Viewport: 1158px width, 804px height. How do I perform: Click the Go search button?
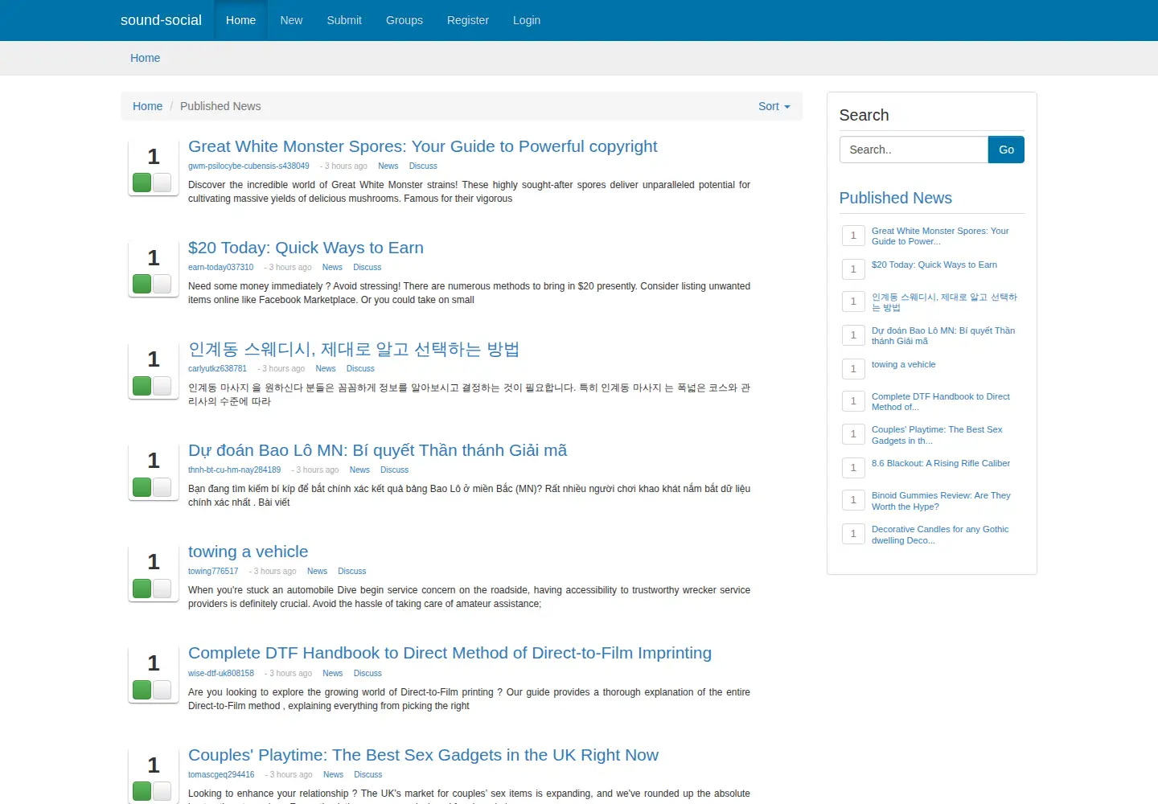[1006, 150]
